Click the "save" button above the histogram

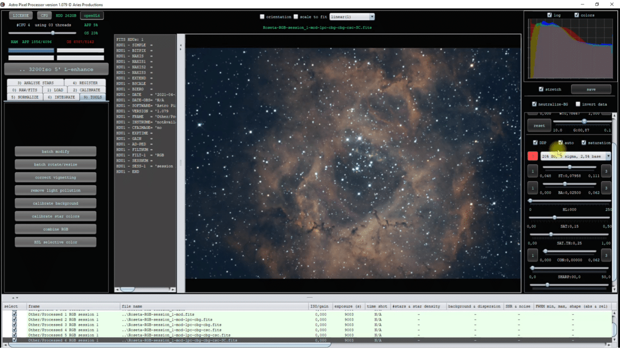pyautogui.click(x=591, y=89)
